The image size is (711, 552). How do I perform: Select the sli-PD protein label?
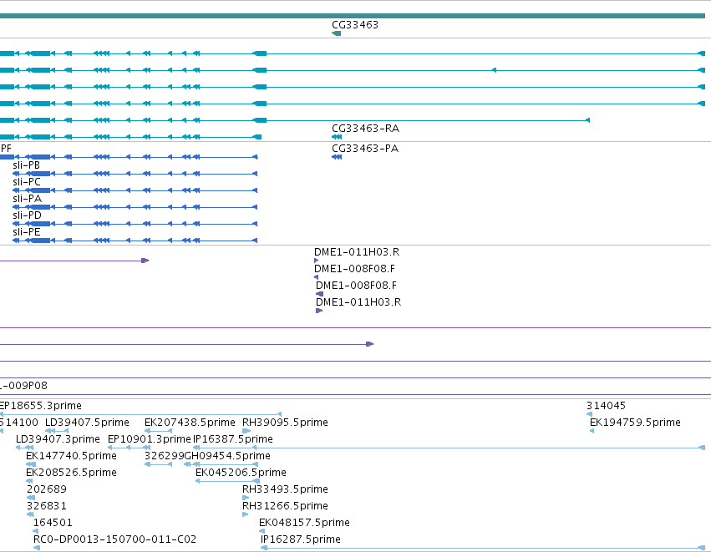tap(28, 215)
